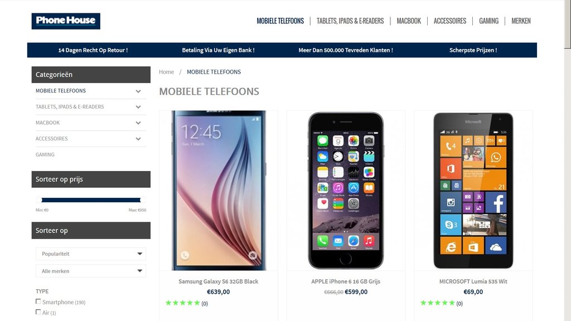Open the Samsung Galaxy S6 product image
The height and width of the screenshot is (321, 571).
pos(219,191)
